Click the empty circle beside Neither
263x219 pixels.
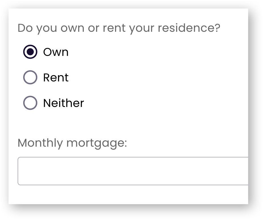(x=30, y=103)
